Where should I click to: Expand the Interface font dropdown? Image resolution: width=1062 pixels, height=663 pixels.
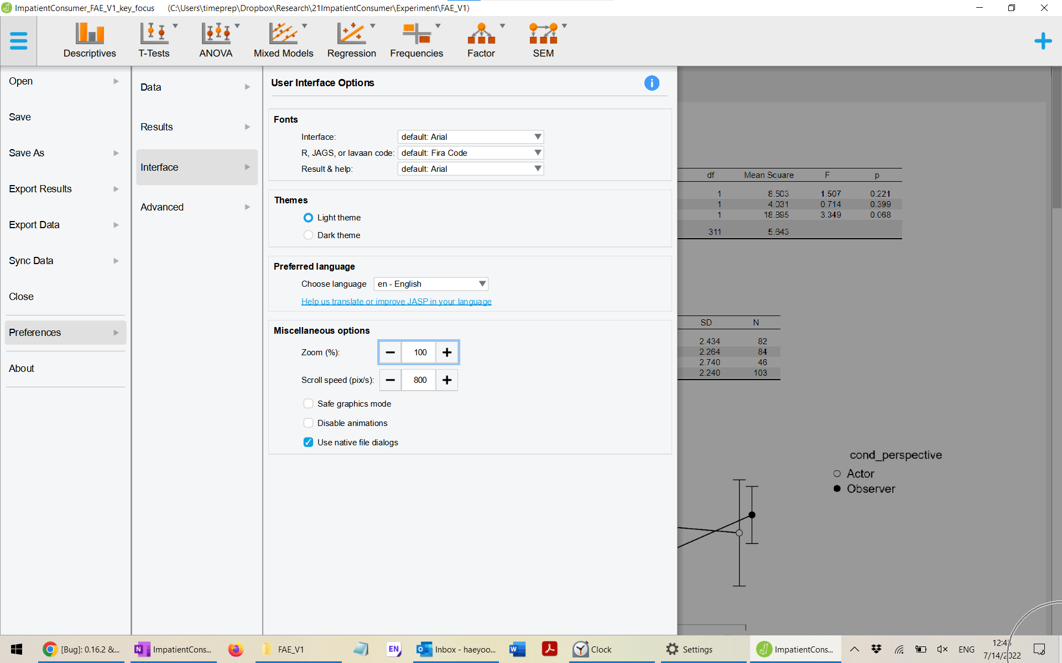470,137
